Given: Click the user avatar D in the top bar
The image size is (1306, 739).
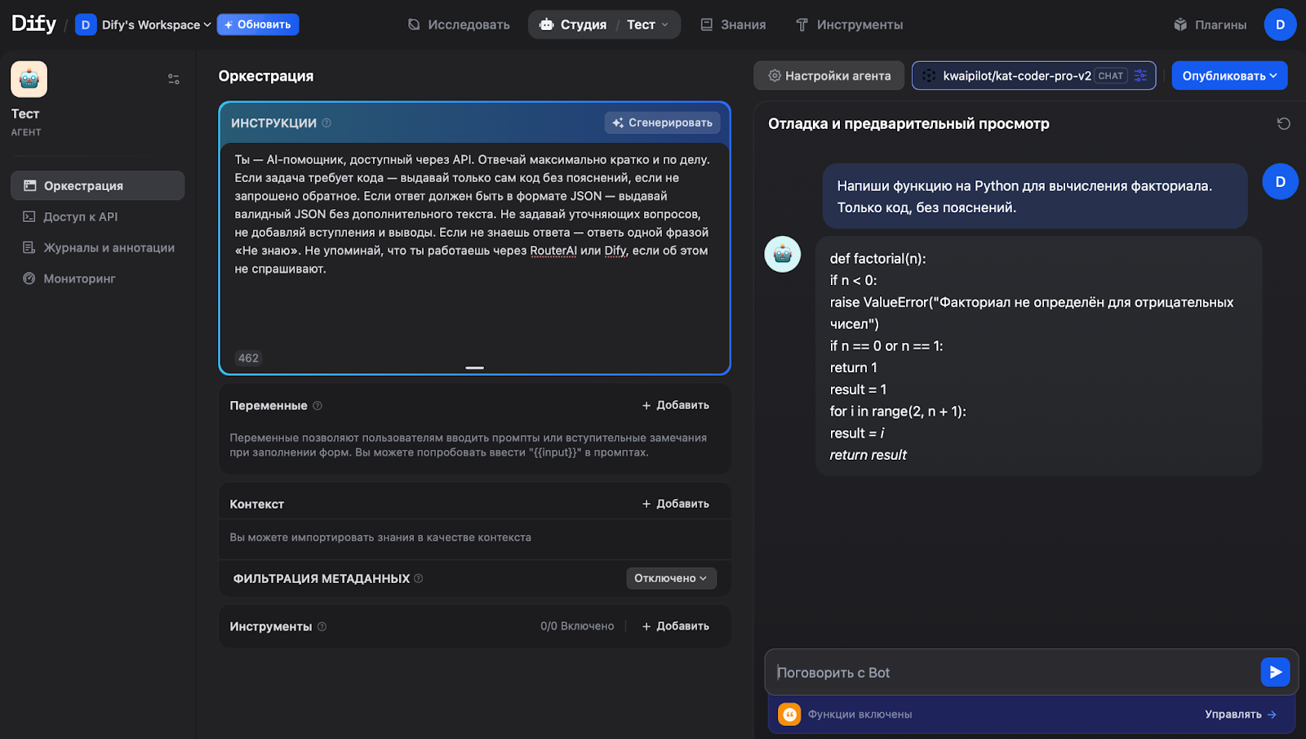Looking at the screenshot, I should coord(1280,24).
